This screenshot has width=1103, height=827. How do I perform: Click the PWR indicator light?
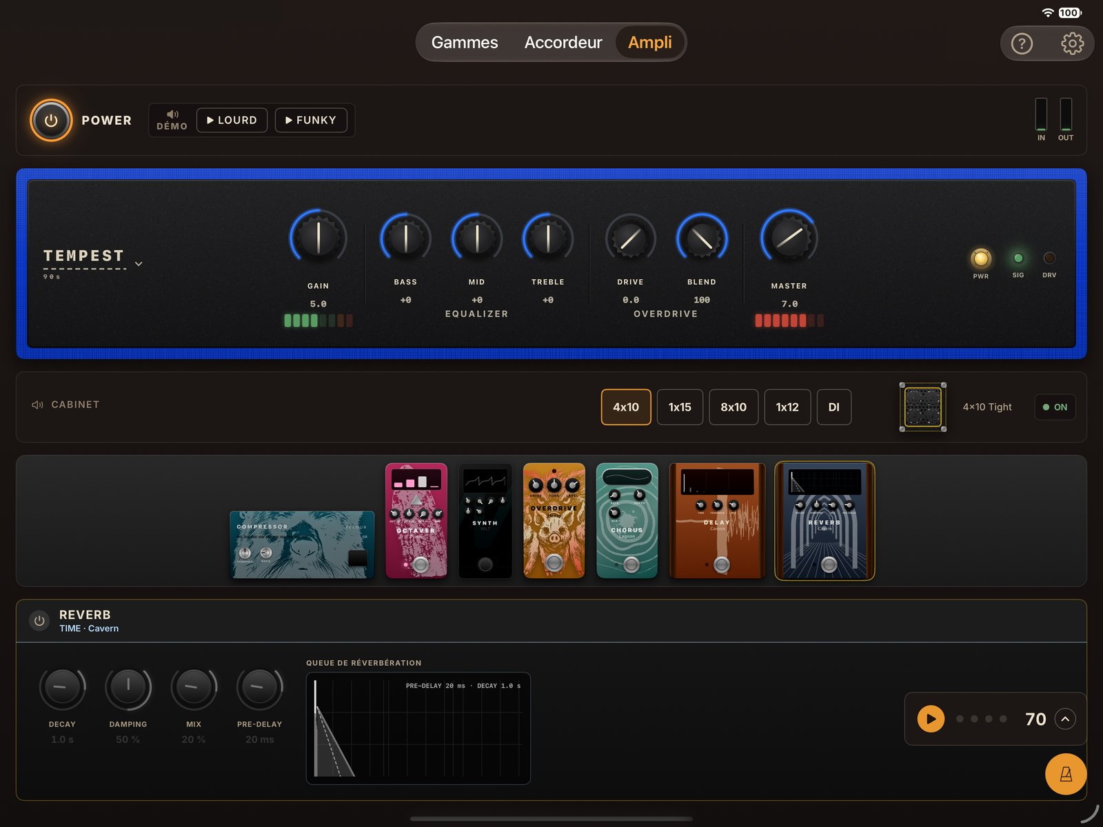(980, 258)
